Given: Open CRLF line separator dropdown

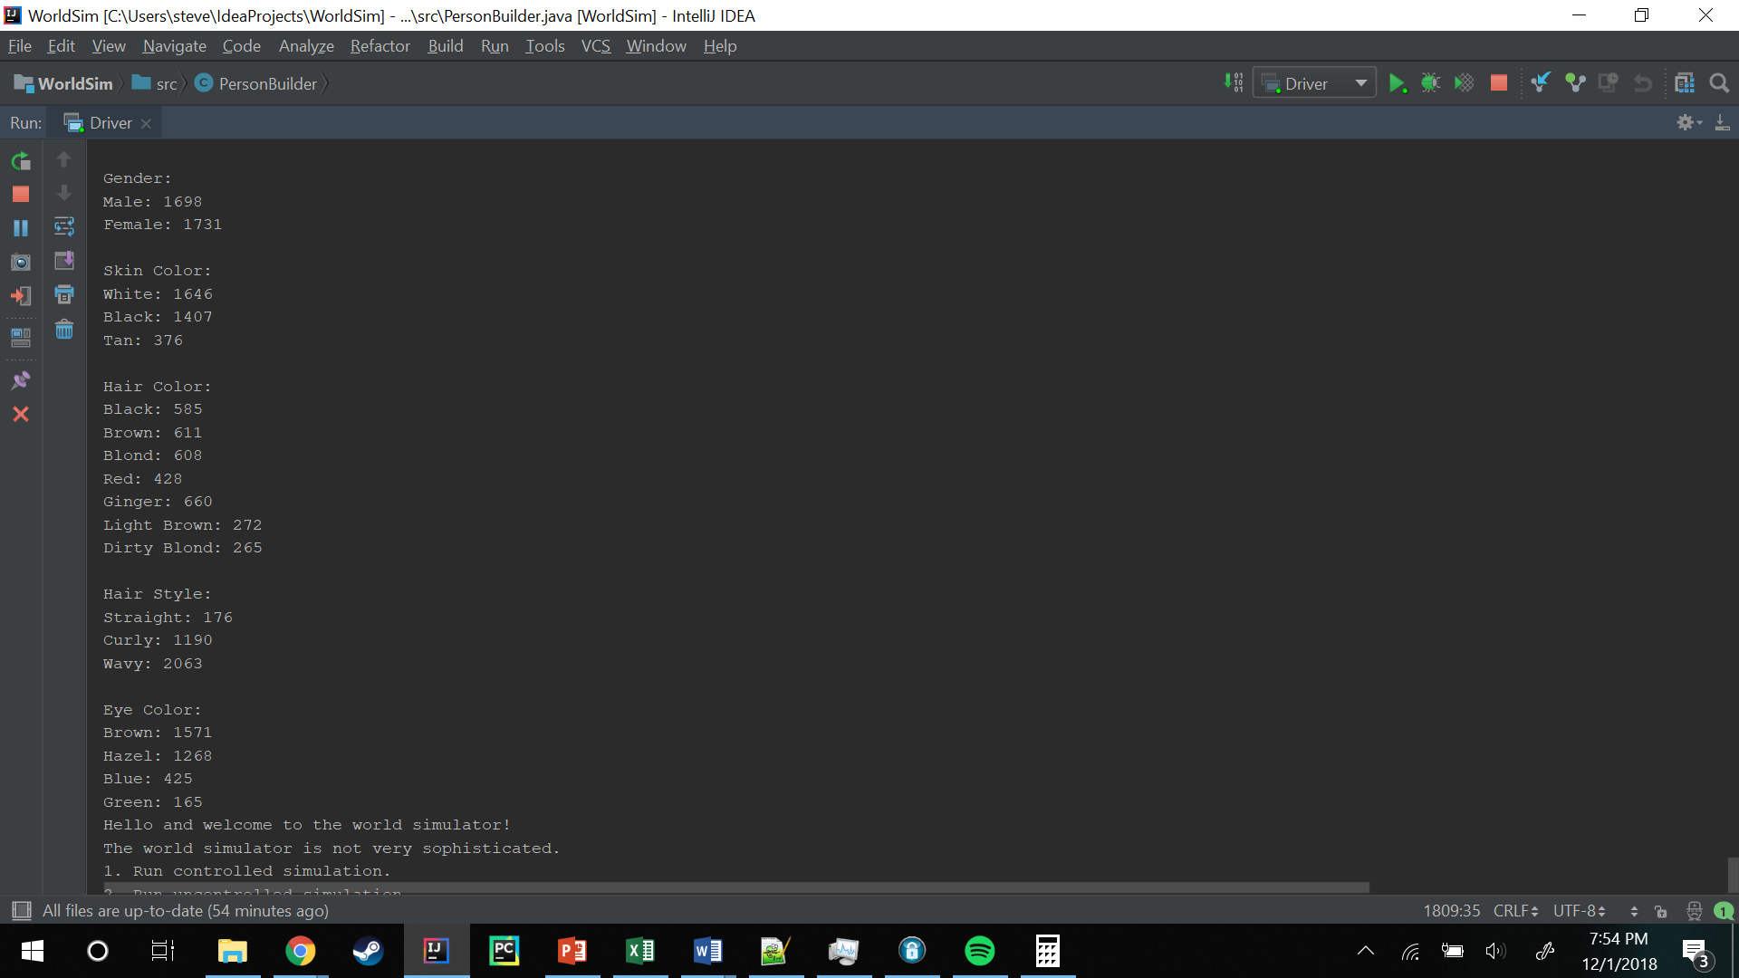Looking at the screenshot, I should [1515, 911].
